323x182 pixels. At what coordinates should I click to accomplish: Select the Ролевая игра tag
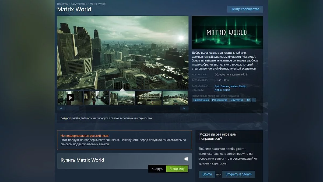tap(220, 100)
